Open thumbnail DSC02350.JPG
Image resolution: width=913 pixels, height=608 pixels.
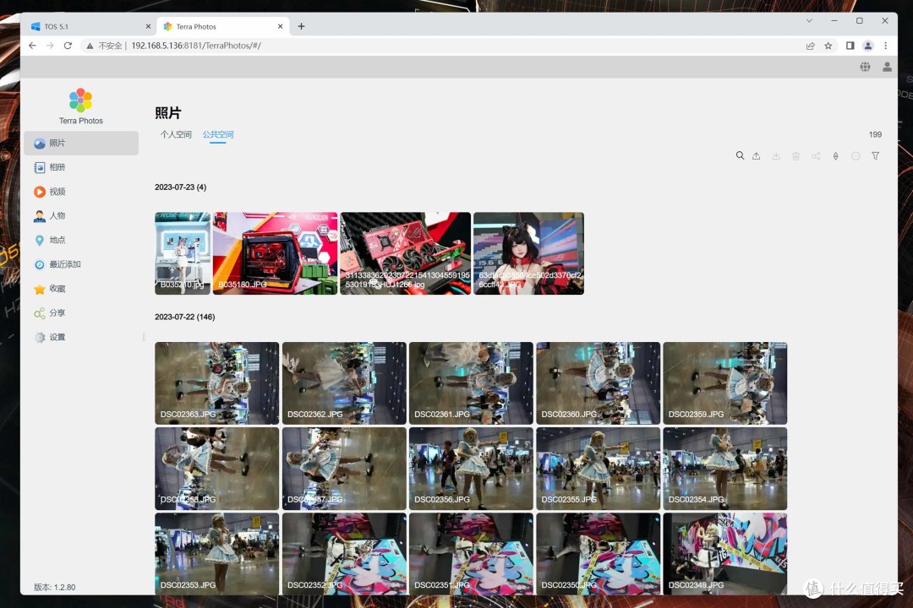(x=598, y=553)
